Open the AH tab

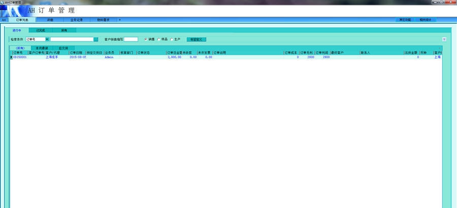[x=4, y=20]
